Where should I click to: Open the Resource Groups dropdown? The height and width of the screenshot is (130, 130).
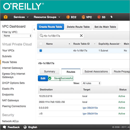(47, 17)
